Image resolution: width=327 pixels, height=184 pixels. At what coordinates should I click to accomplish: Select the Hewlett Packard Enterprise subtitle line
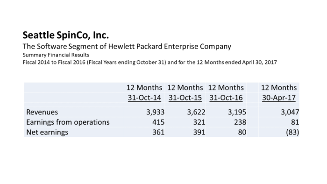pos(127,46)
